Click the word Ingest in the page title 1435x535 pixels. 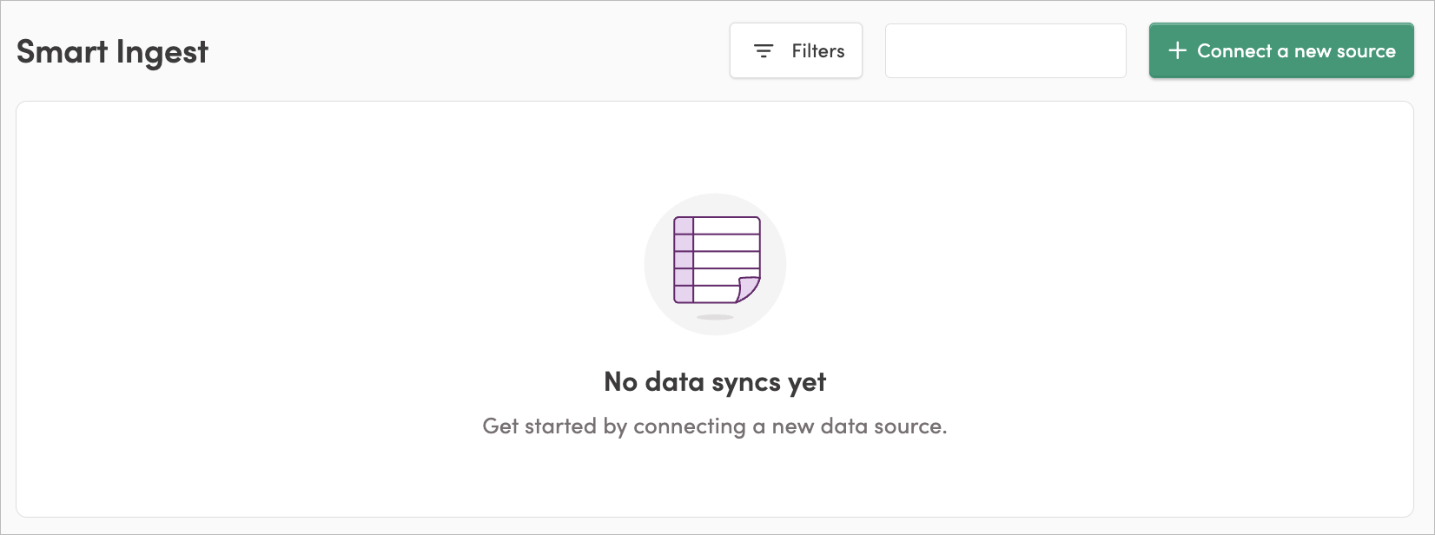[162, 54]
